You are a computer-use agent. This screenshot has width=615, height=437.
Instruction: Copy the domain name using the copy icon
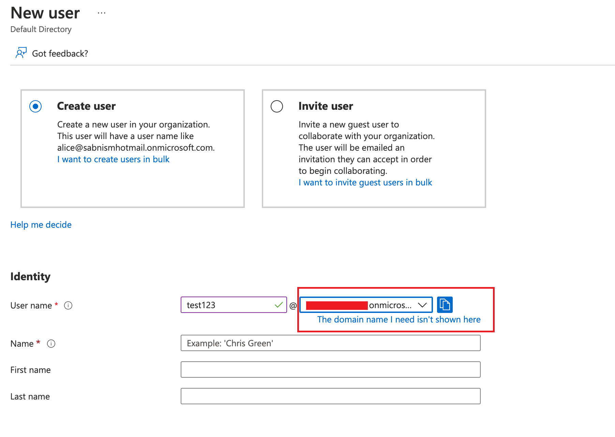(x=445, y=305)
